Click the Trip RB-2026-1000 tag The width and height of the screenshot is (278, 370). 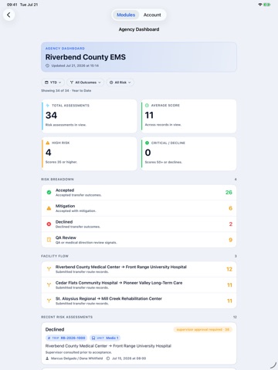pyautogui.click(x=66, y=338)
